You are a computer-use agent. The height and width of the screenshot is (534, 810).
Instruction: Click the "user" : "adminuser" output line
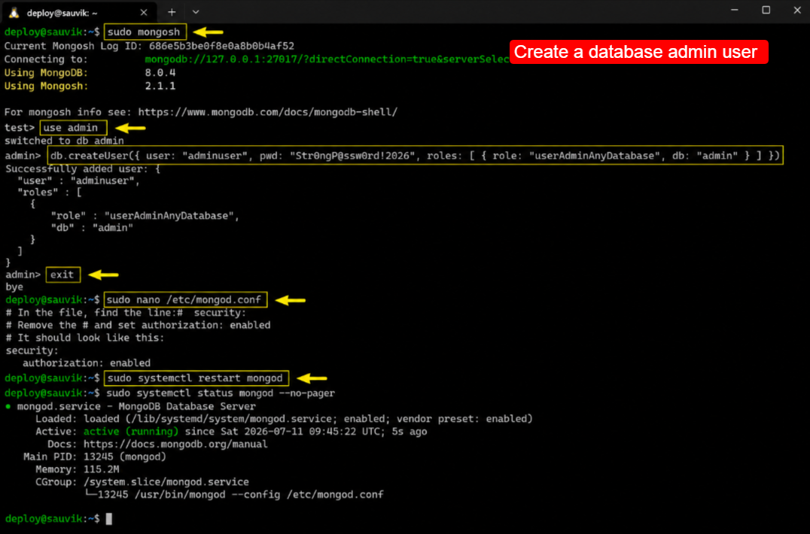pos(78,181)
